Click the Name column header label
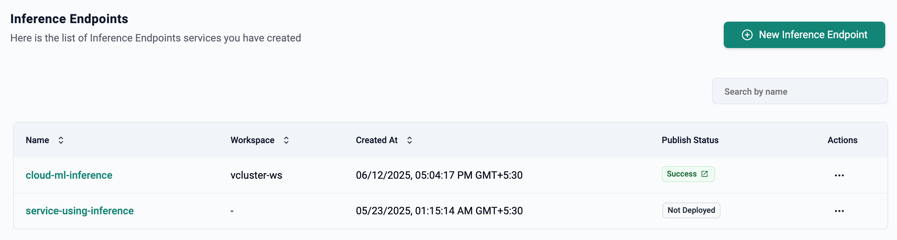This screenshot has width=897, height=240. pyautogui.click(x=37, y=140)
